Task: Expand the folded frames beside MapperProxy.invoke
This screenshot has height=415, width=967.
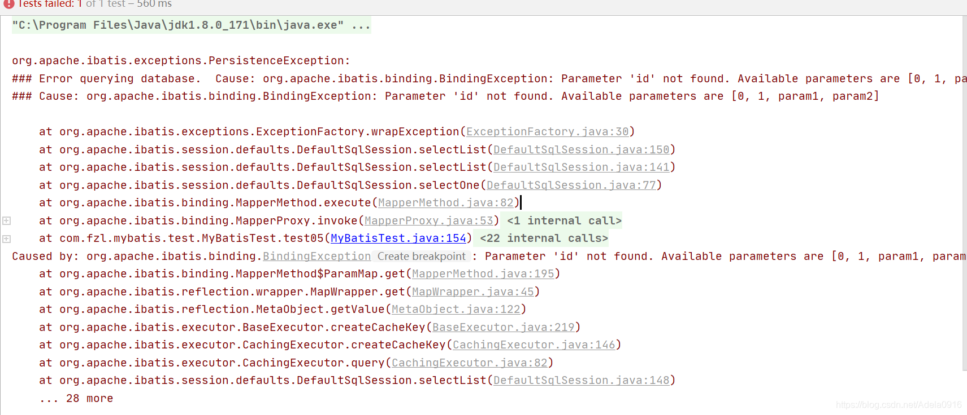Action: tap(6, 220)
